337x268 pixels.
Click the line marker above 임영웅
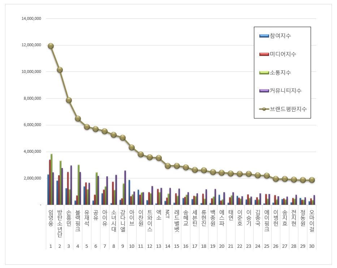(51, 46)
